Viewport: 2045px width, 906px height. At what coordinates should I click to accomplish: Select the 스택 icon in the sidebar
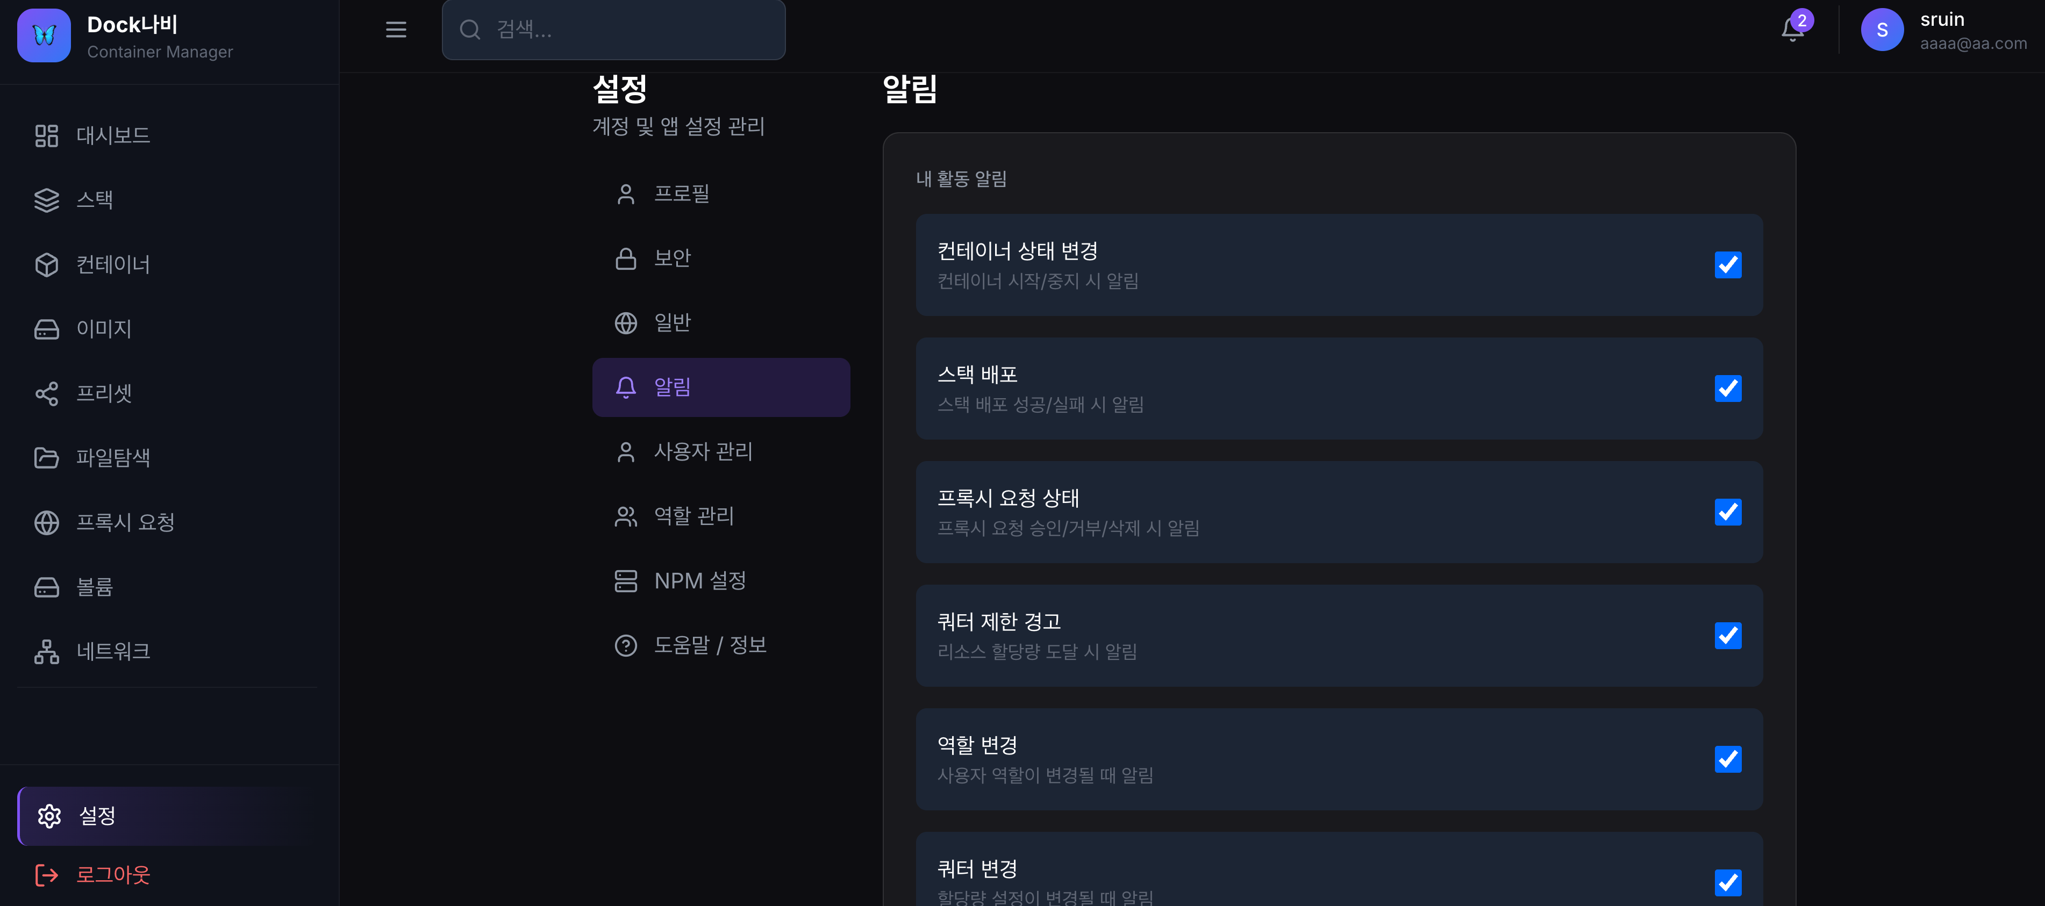coord(47,200)
